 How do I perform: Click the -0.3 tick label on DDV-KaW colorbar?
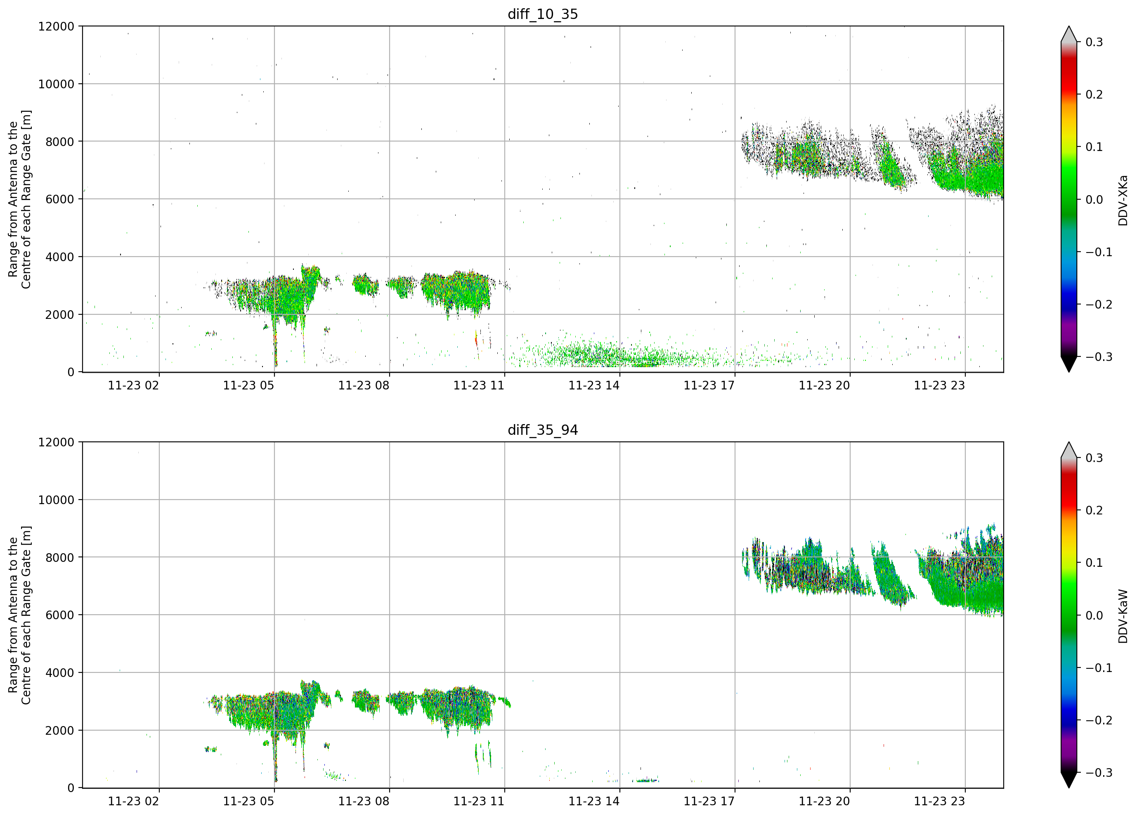tap(1099, 772)
